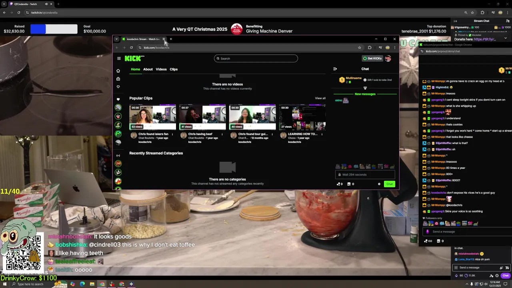Open extensions in Kick browser window
Viewport: 512px width, 288px height.
[370, 48]
